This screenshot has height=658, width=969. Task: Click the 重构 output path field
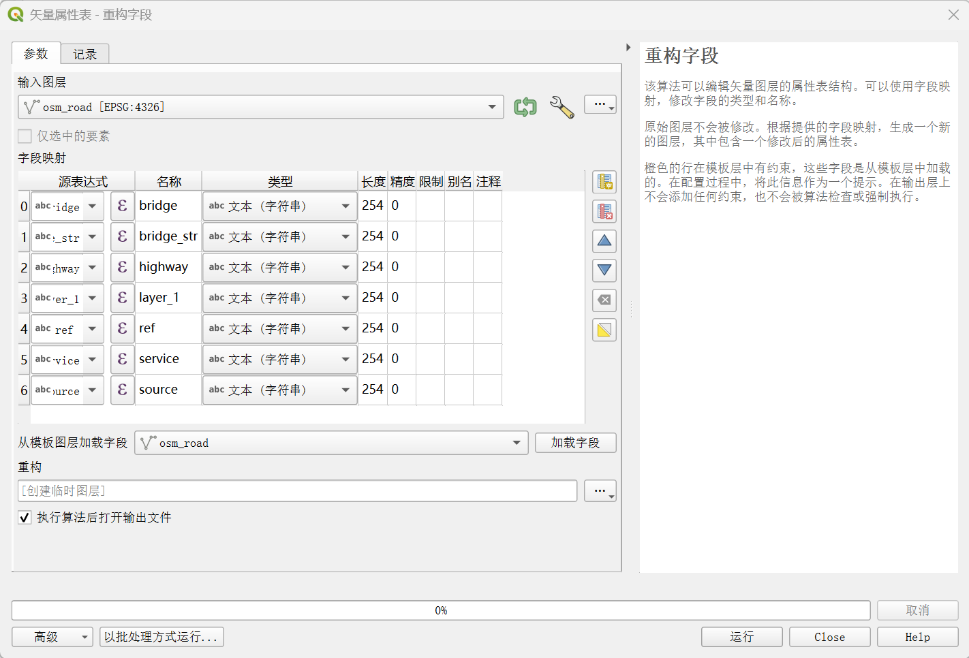[x=298, y=491]
